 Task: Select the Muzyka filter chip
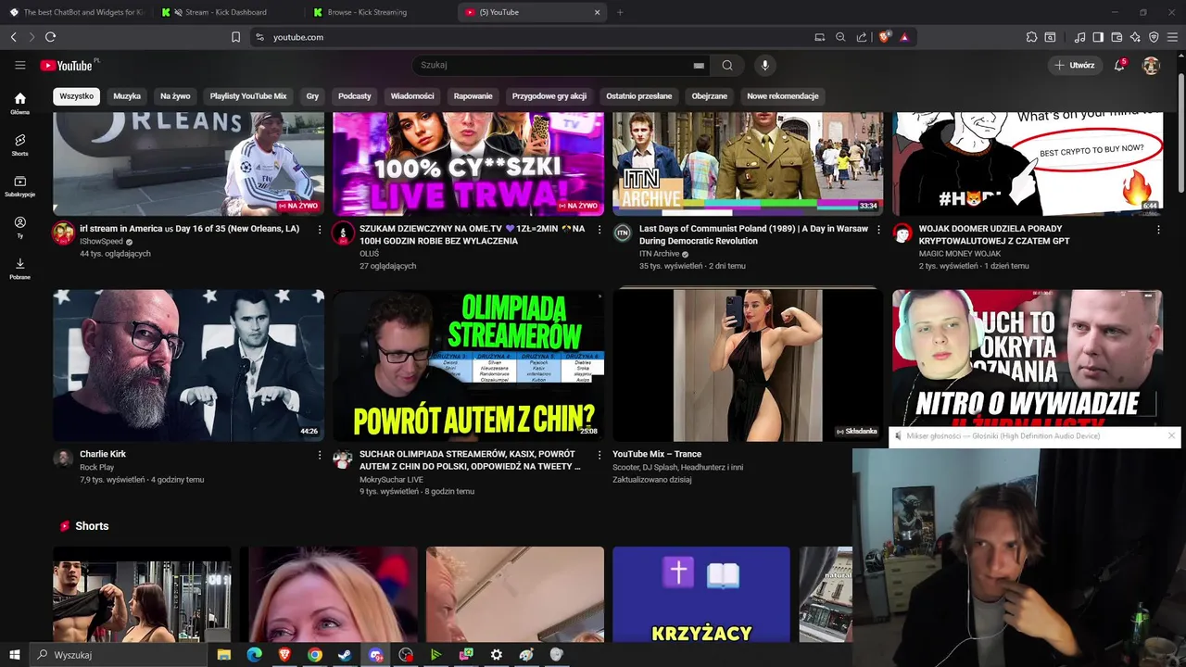pos(127,95)
